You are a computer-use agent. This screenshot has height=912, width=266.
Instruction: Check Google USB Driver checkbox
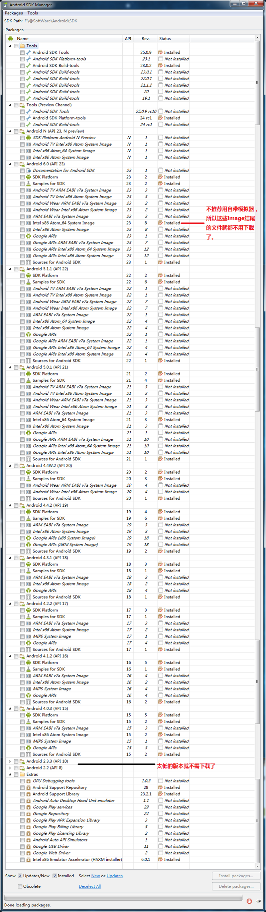[x=22, y=846]
